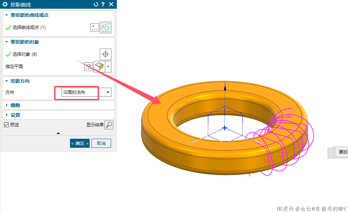Click the dialog collapse triangle above buttons

[58, 133]
